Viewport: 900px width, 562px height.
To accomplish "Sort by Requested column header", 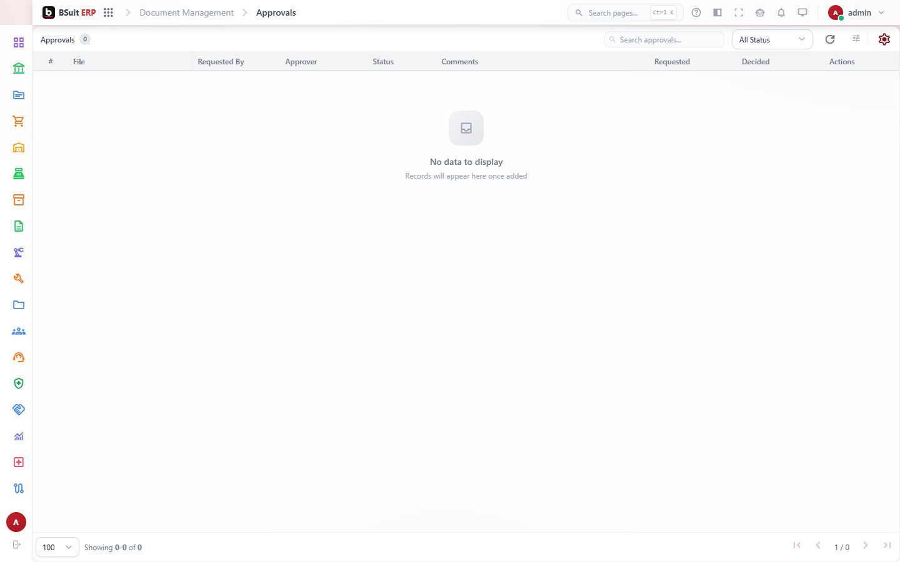I will (672, 62).
